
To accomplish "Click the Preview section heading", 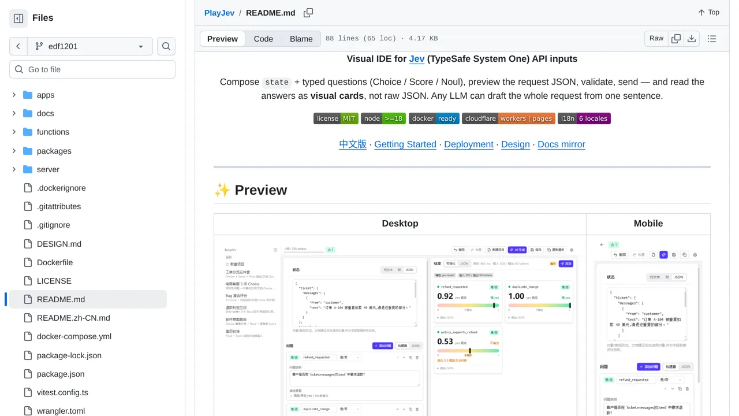I will [x=251, y=190].
